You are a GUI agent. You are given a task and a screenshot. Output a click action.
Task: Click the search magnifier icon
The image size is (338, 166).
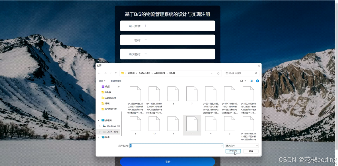[x=256, y=74]
